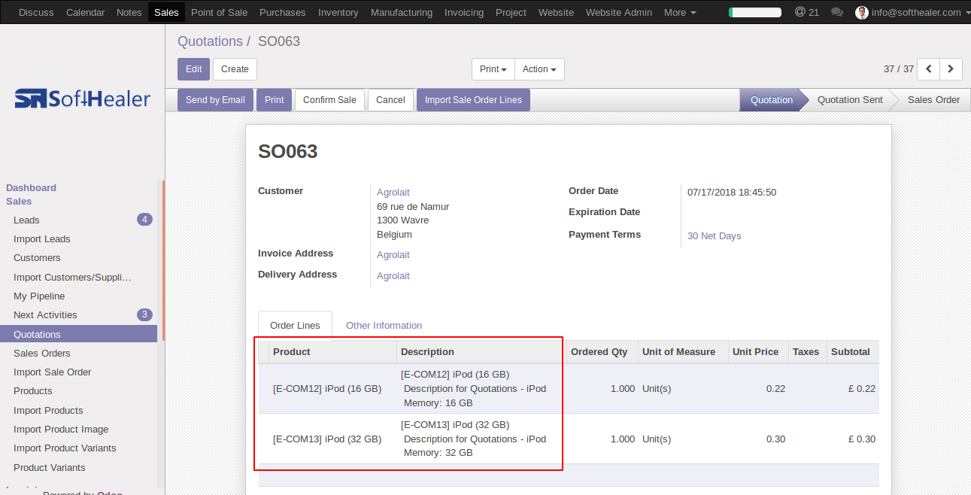The height and width of the screenshot is (495, 971).
Task: Switch to Other Information tab
Action: tap(384, 325)
